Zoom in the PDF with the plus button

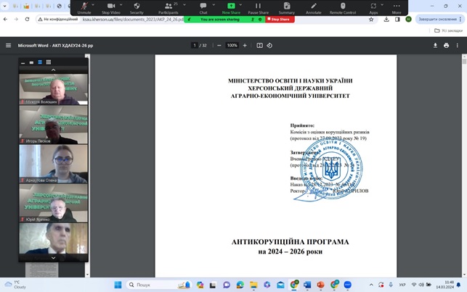coord(245,46)
